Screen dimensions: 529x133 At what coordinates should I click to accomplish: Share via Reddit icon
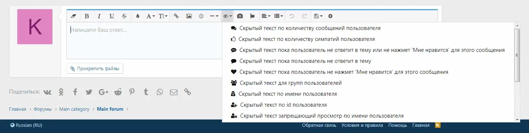[118, 92]
